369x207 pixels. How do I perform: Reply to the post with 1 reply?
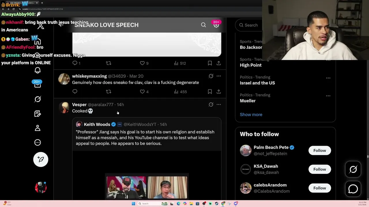(76, 63)
